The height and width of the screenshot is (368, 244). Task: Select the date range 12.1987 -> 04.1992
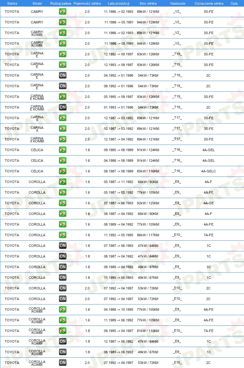pyautogui.click(x=119, y=139)
